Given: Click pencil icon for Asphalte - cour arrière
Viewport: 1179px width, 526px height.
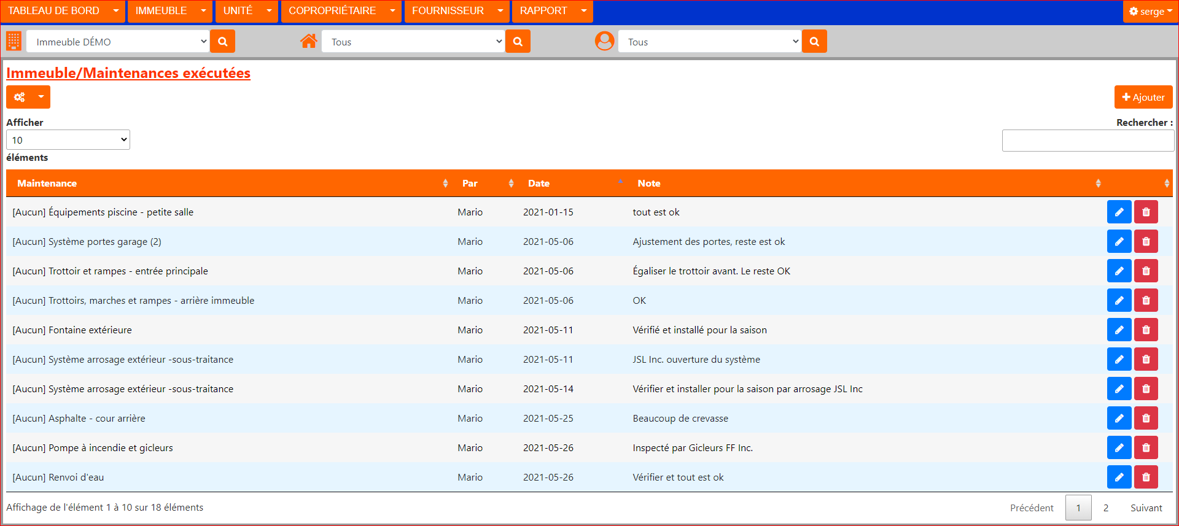Looking at the screenshot, I should (x=1119, y=419).
